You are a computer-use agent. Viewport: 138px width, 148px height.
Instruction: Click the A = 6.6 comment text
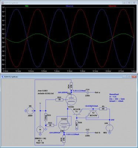tap(113, 97)
